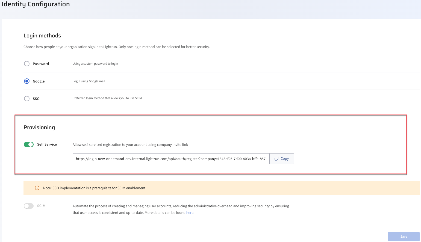Click the 'SSO' option label
The image size is (421, 242).
coord(36,99)
